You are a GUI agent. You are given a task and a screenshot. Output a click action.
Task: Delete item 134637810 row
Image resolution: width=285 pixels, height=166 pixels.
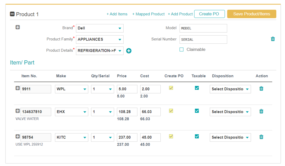pyautogui.click(x=261, y=111)
